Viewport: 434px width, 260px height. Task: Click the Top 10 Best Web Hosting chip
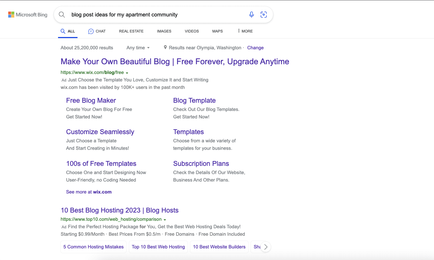click(x=158, y=247)
